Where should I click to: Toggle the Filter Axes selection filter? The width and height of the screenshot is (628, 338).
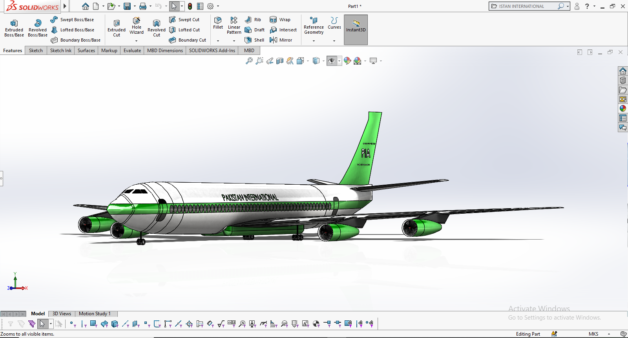pyautogui.click(x=125, y=324)
